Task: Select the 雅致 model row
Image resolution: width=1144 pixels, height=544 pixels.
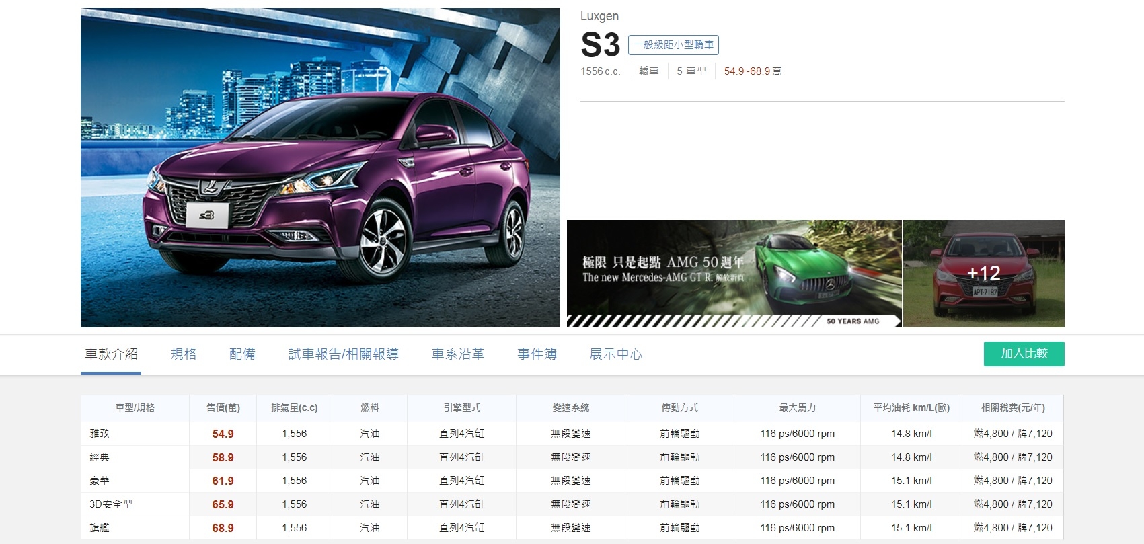Action: pos(572,434)
